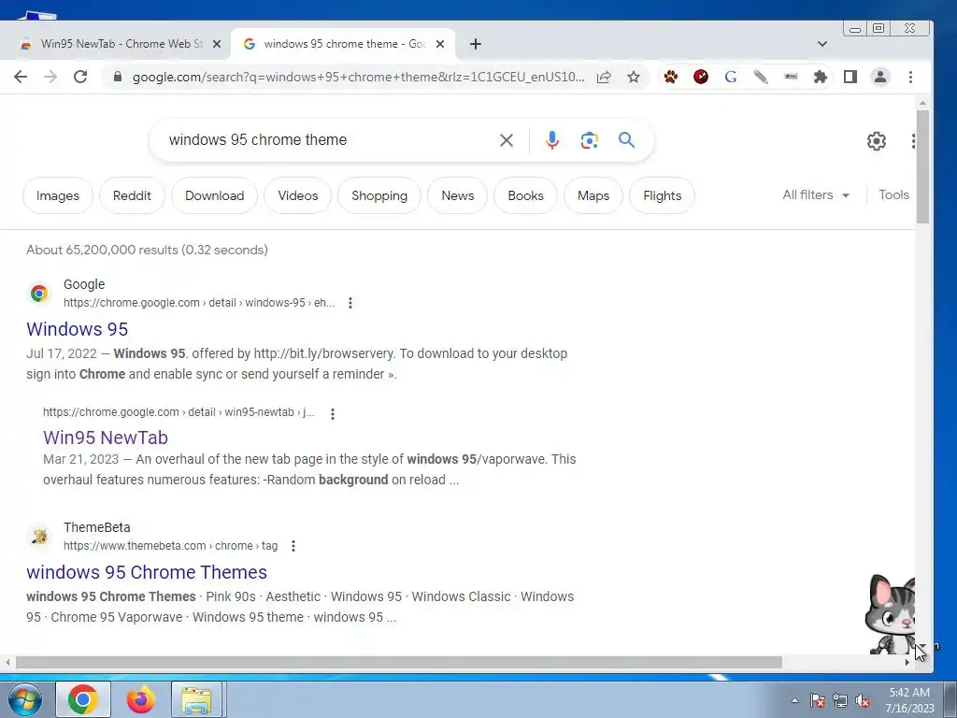View site information lock icon
This screenshot has width=957, height=718.
tap(118, 77)
